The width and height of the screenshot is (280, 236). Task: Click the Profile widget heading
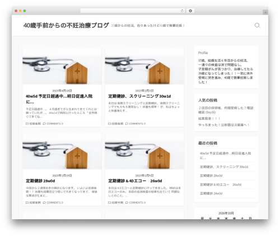tap(203, 53)
